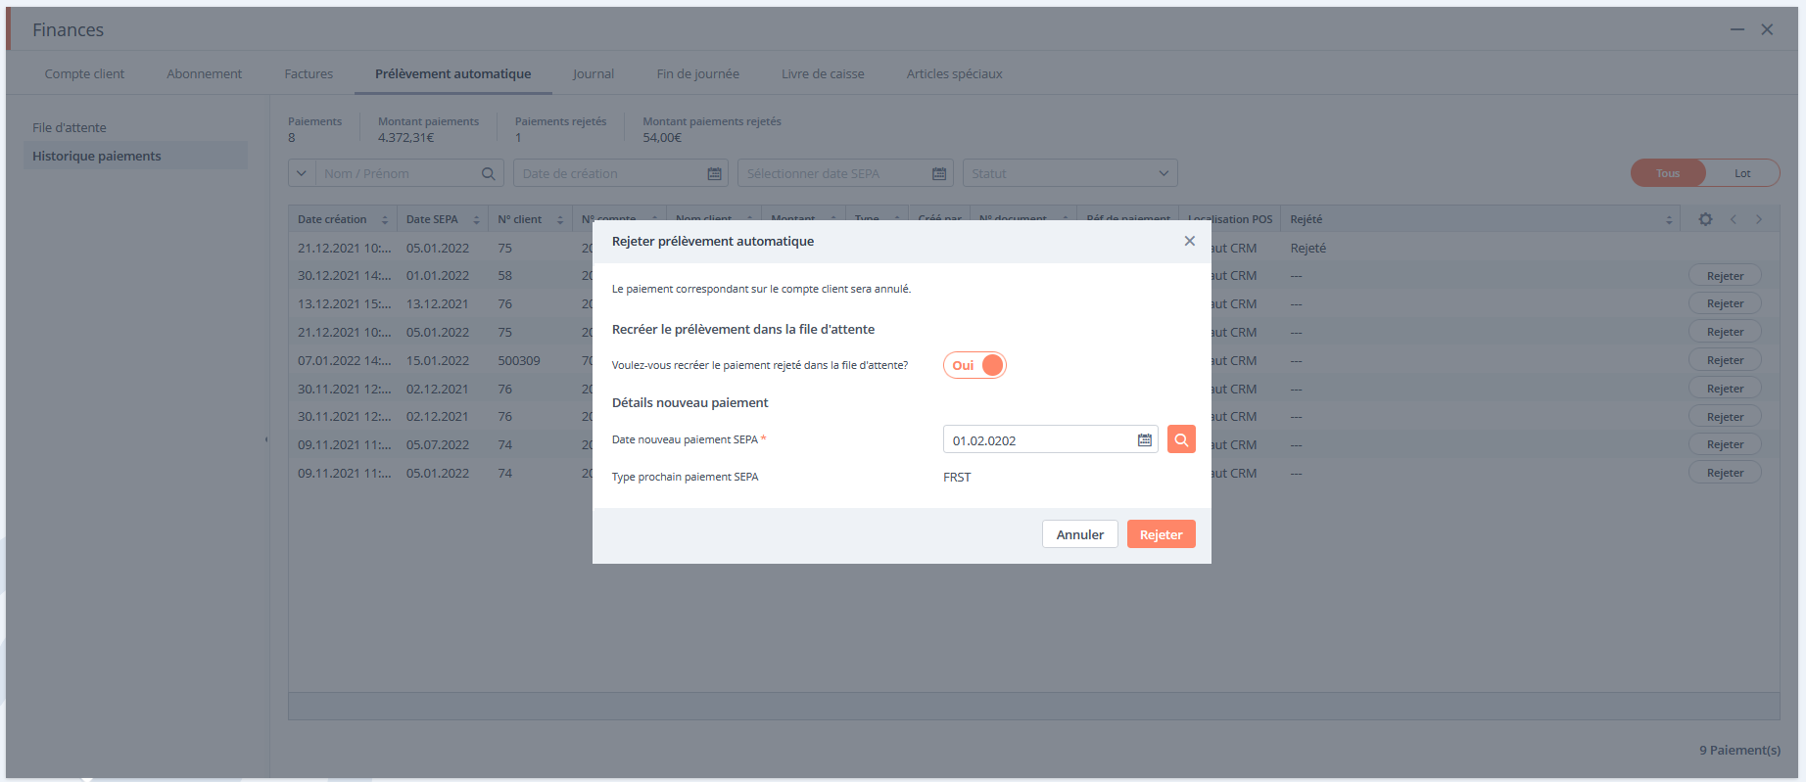Expand the dropdown arrow left of Nom / Prénom

pos(301,173)
